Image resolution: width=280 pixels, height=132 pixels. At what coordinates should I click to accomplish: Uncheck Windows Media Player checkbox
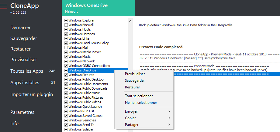tap(66, 52)
